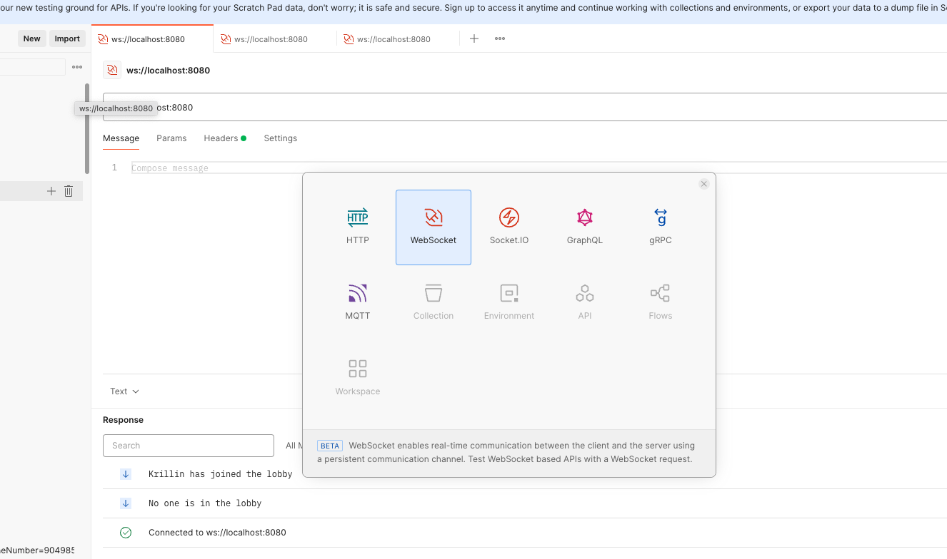Click the API tile
This screenshot has height=559, width=947.
(585, 303)
